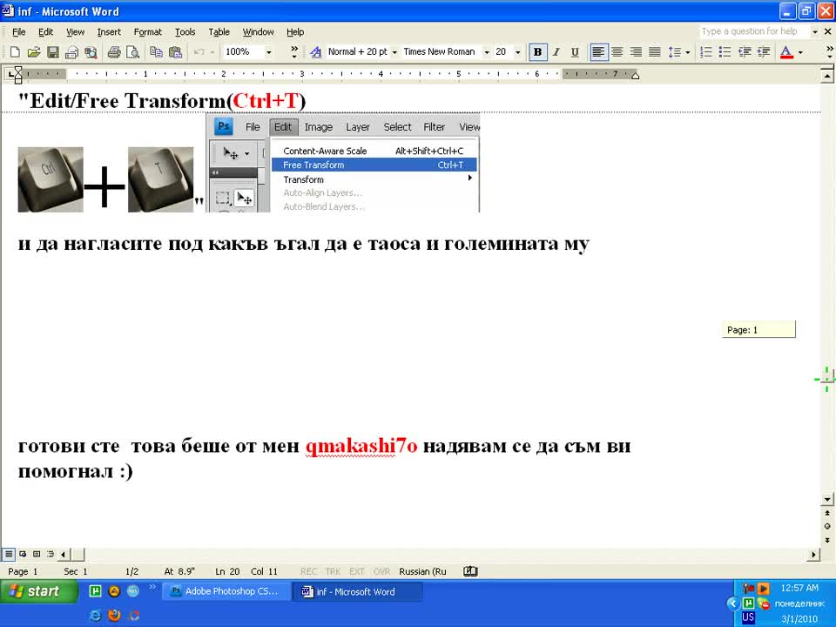The height and width of the screenshot is (627, 836).
Task: Click the Photoshop menu screenshot image
Action: (343, 163)
